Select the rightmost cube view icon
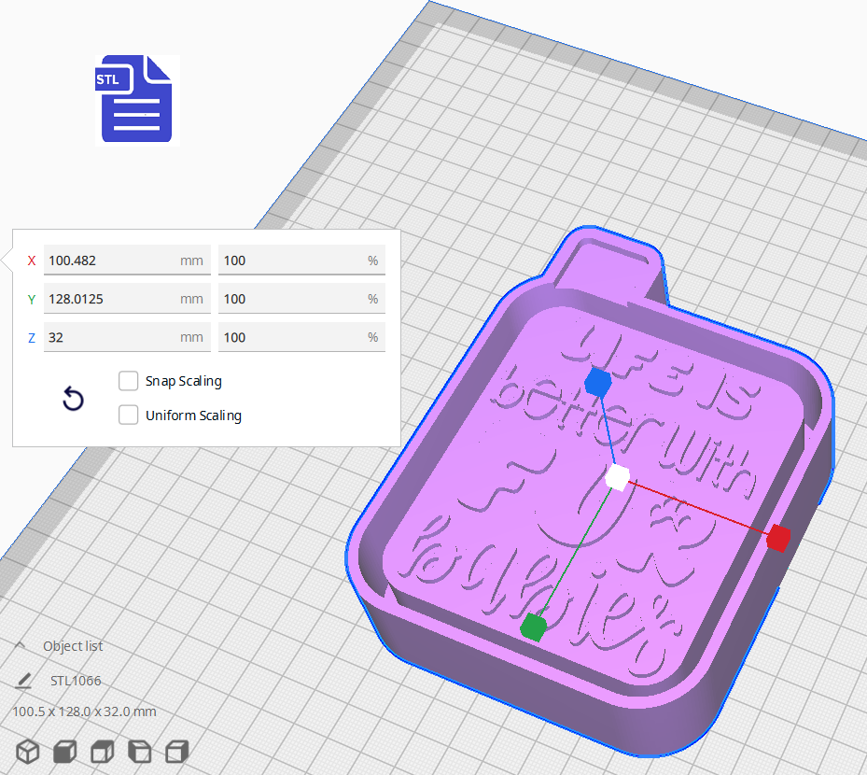867x775 pixels. click(176, 752)
